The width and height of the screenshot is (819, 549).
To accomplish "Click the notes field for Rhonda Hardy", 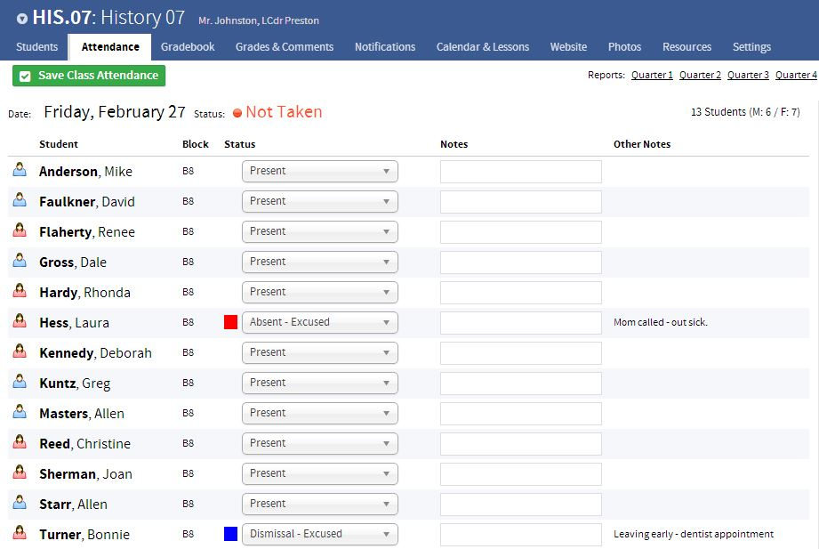I will click(521, 293).
